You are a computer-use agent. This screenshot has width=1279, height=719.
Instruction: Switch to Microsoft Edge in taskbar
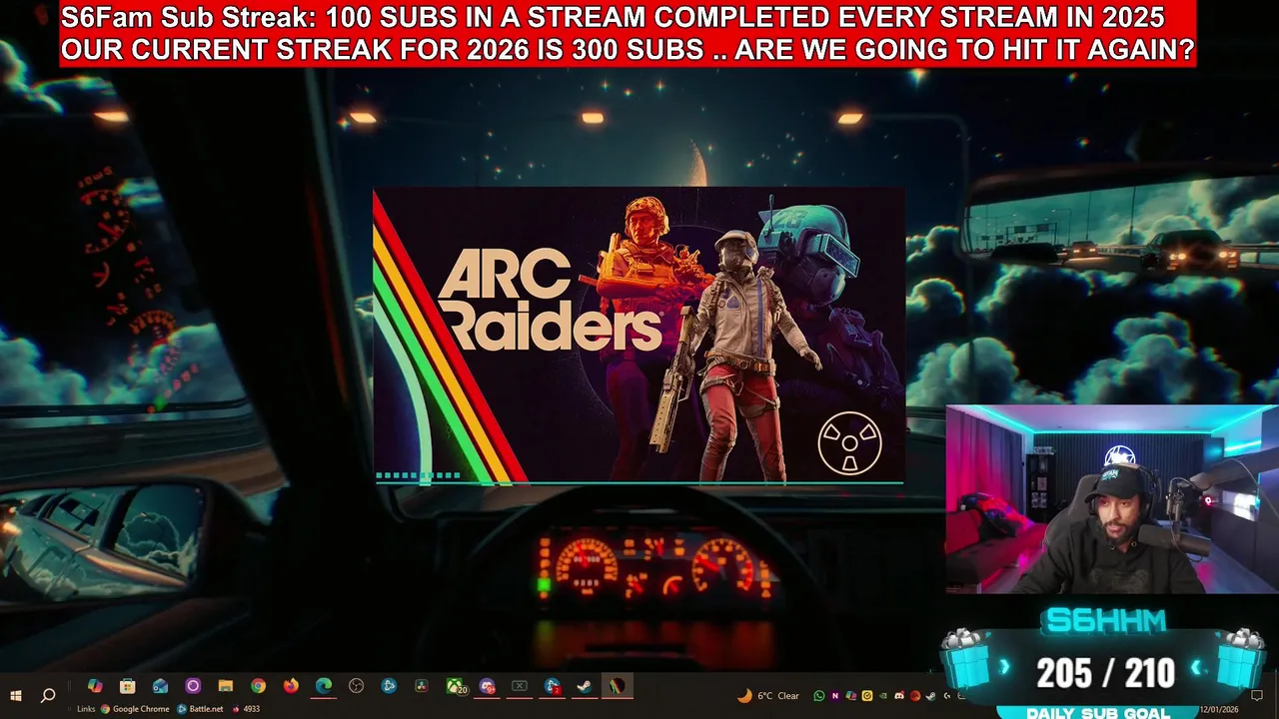[x=324, y=686]
